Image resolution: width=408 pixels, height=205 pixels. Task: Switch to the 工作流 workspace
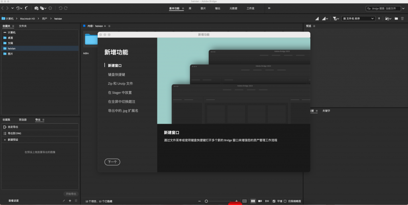click(x=250, y=8)
